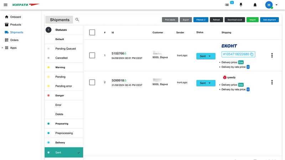Screen dimensions: 285x160
Task: Click the Danger group heading
Action: click(59, 95)
